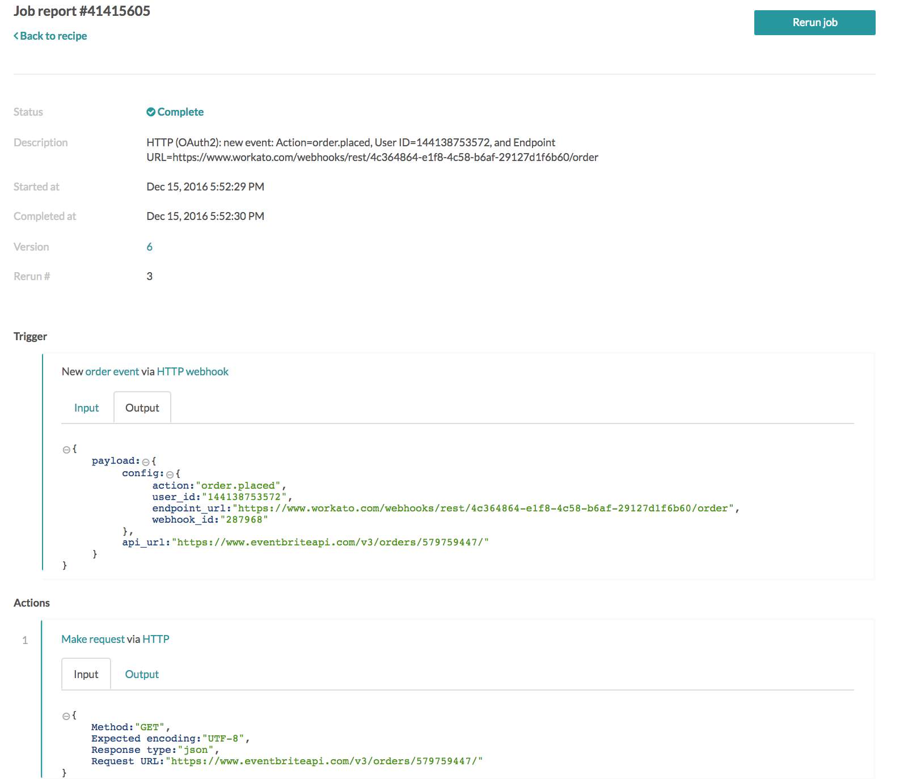Click the user_id value "144138753572"
This screenshot has height=779, width=904.
pyautogui.click(x=244, y=497)
